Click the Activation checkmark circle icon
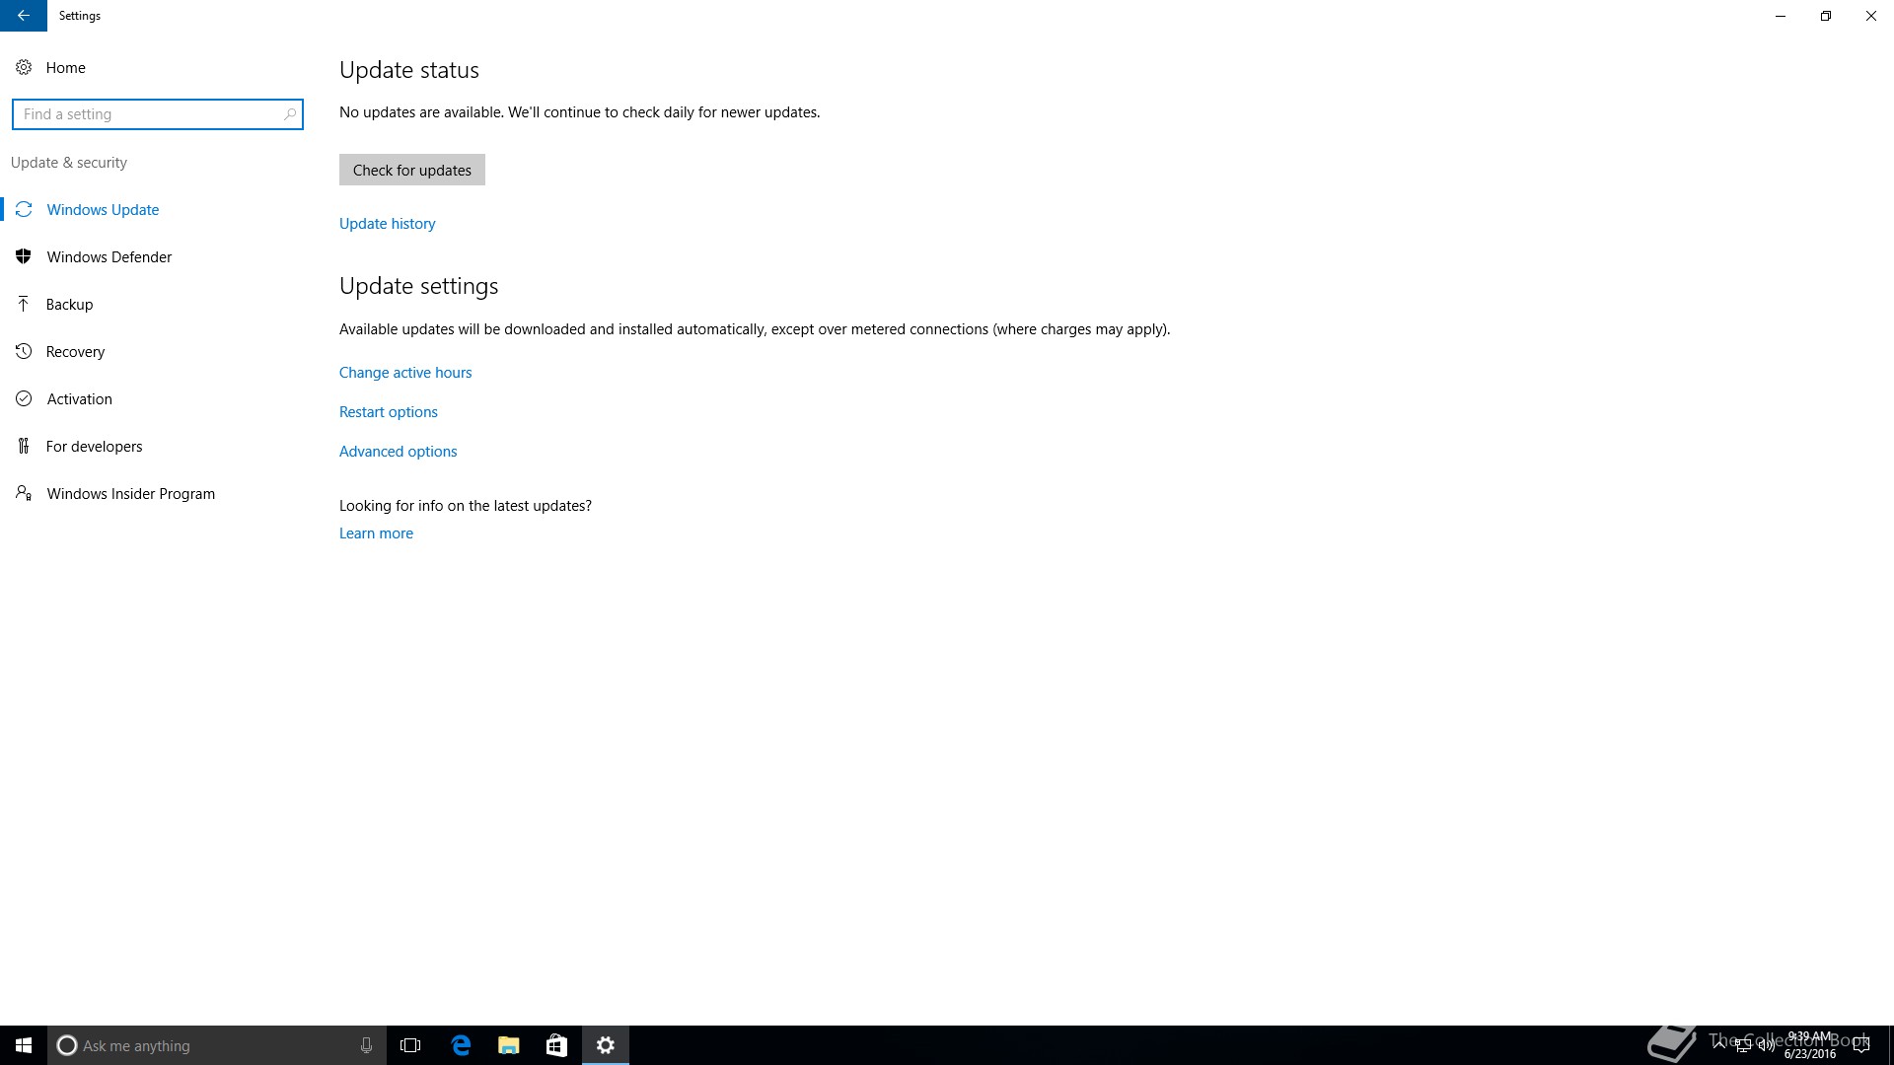Image resolution: width=1894 pixels, height=1065 pixels. pos(24,398)
